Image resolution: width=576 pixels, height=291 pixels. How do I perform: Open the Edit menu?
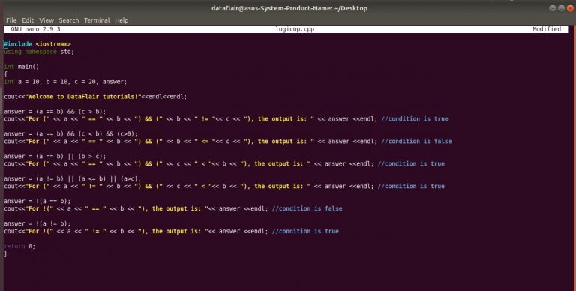click(28, 20)
